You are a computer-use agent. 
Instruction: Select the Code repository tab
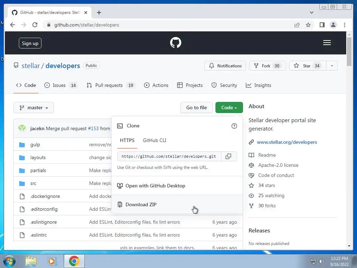(26, 85)
